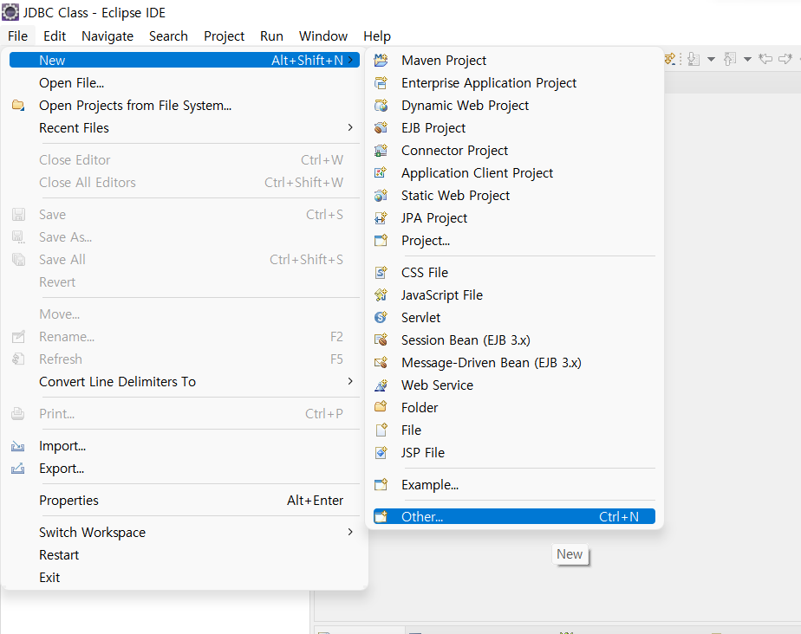Image resolution: width=801 pixels, height=634 pixels.
Task: Open the File menu
Action: (x=18, y=36)
